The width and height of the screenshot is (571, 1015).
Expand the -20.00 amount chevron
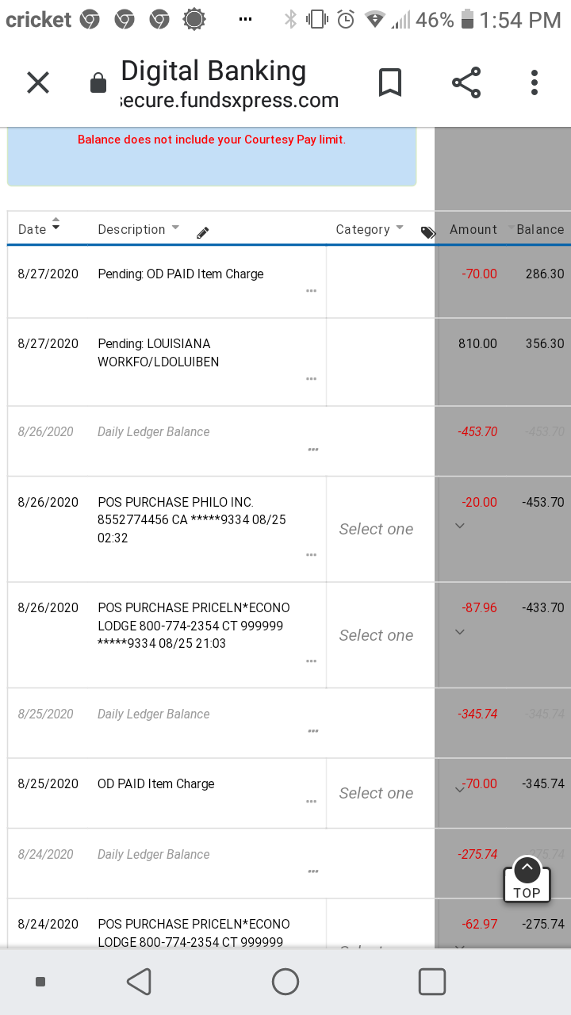coord(459,526)
